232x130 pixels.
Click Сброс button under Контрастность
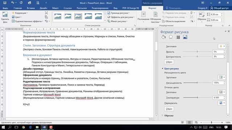[x=169, y=62]
